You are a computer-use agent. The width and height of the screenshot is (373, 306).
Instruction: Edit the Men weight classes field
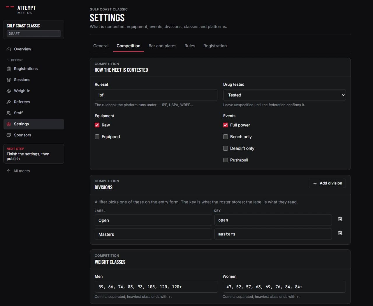156,287
